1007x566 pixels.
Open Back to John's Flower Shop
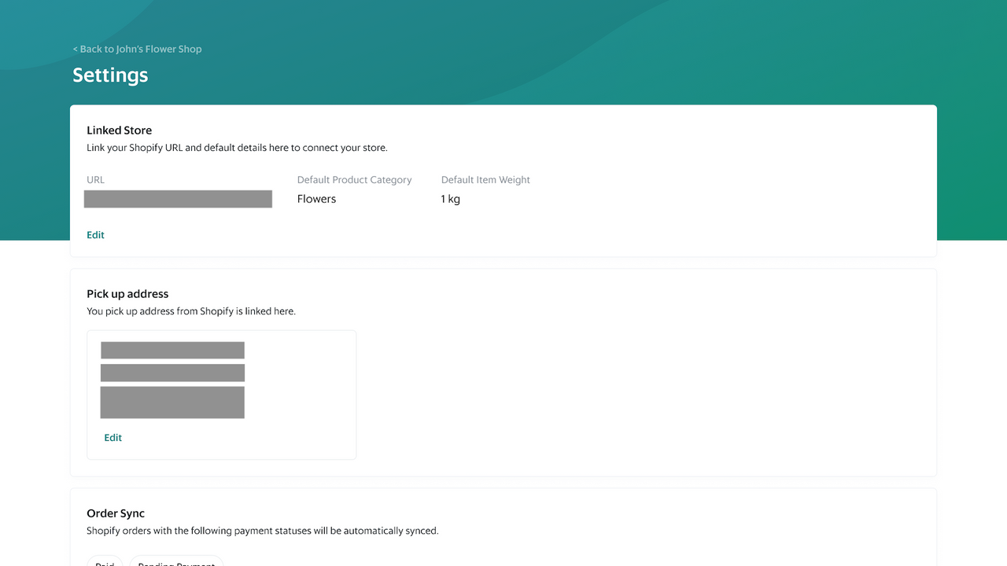(x=138, y=49)
